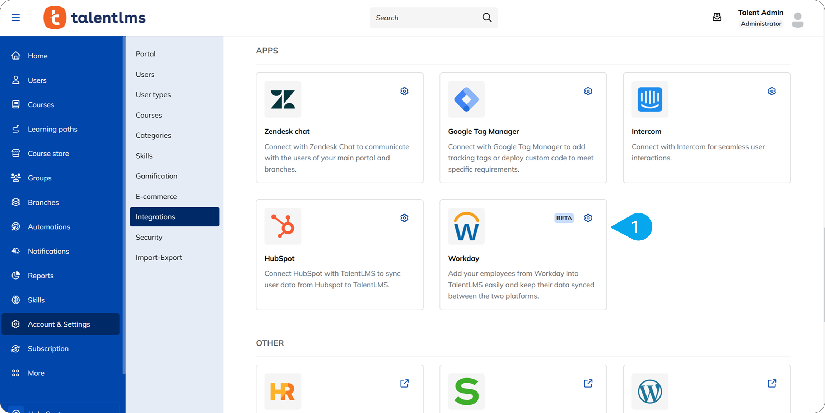Go to Home in sidebar

(x=60, y=56)
